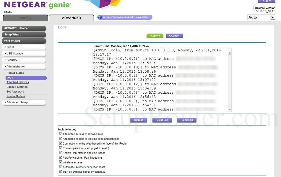Open Set Password link
Image resolution: width=281 pixels, height=177 pixels.
pyautogui.click(x=15, y=92)
